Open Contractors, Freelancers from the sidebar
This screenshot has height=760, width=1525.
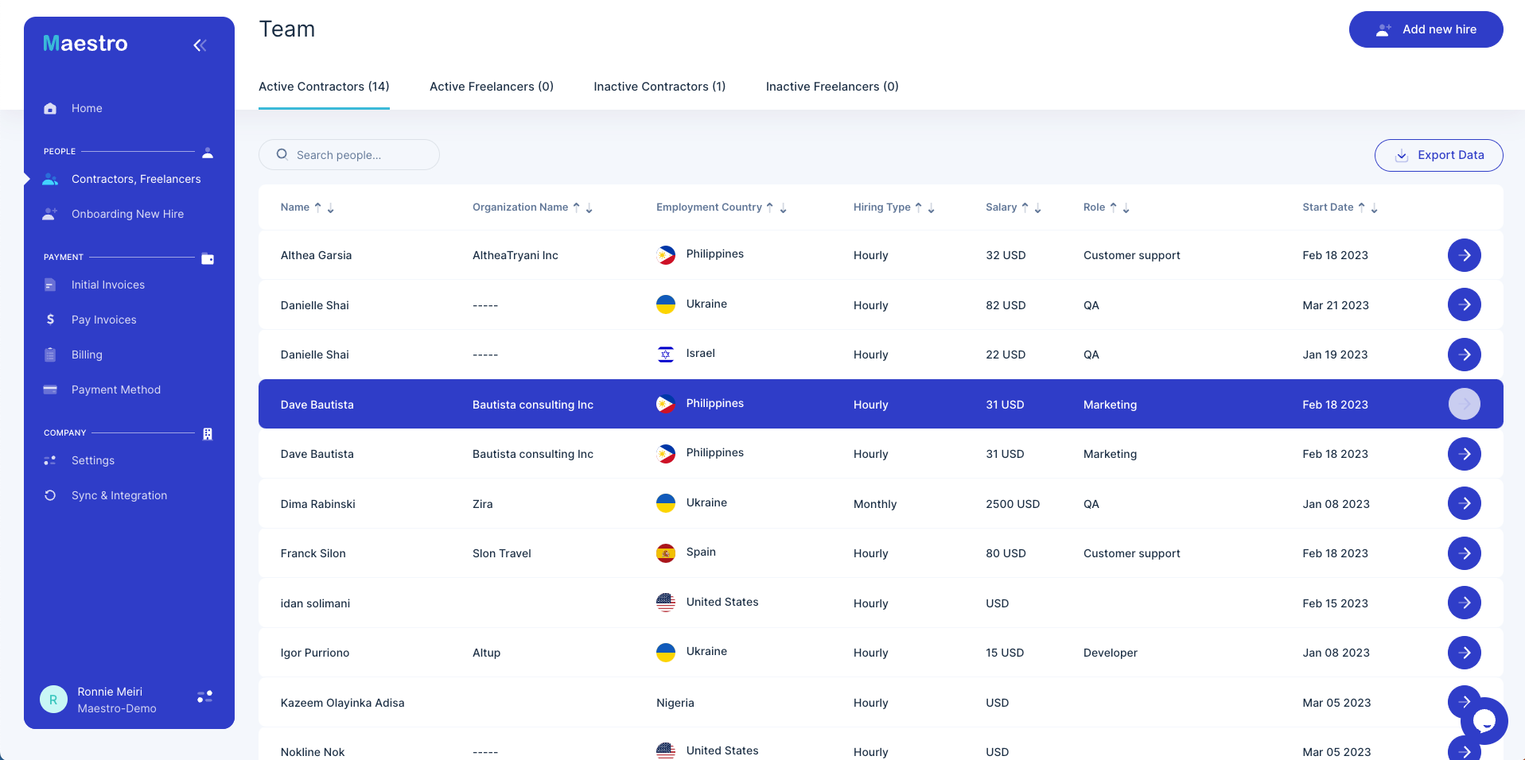coord(135,179)
